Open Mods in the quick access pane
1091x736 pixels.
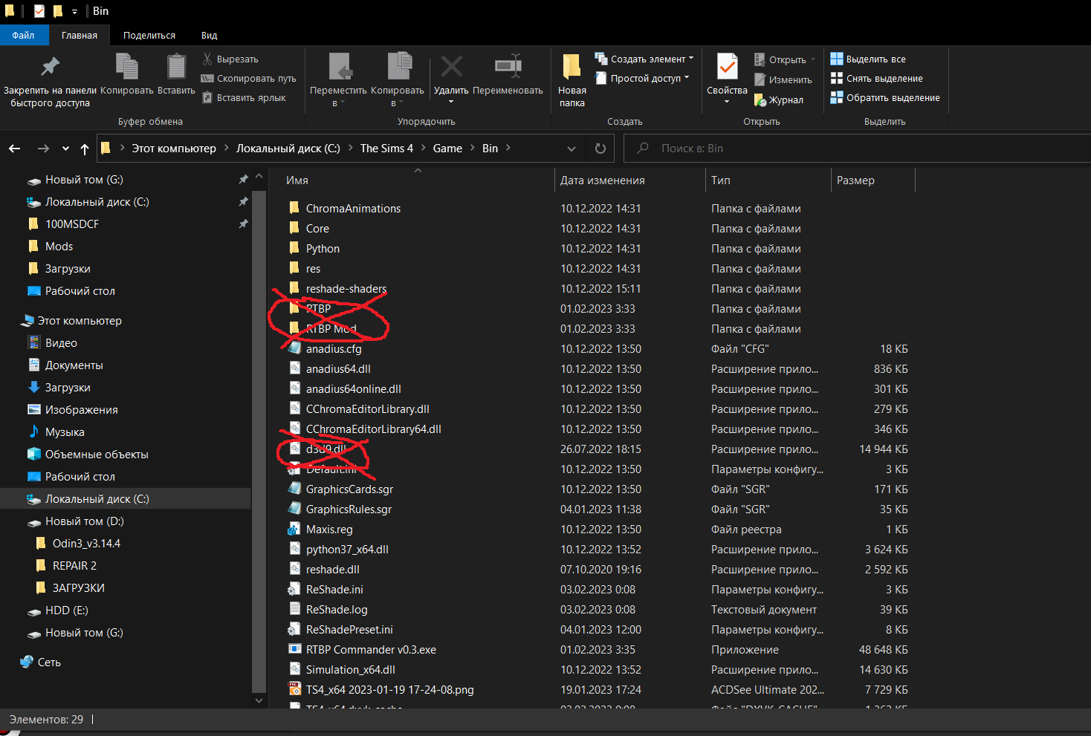tap(59, 247)
